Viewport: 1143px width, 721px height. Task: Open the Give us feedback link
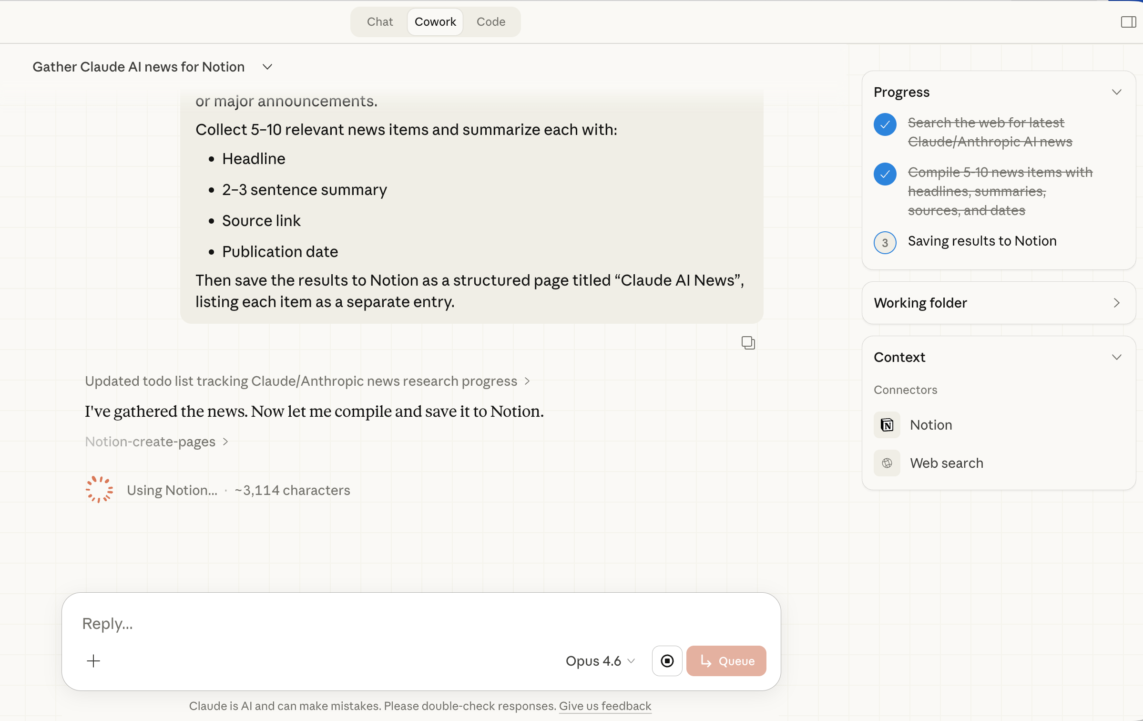604,706
